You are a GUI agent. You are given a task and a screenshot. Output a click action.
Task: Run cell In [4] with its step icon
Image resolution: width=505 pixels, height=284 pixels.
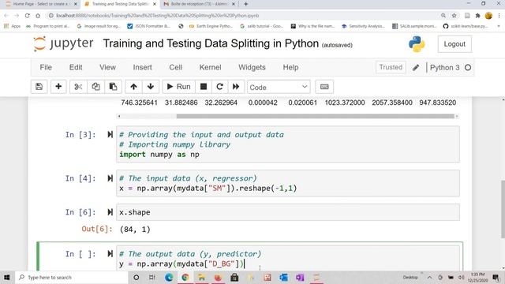(x=110, y=178)
